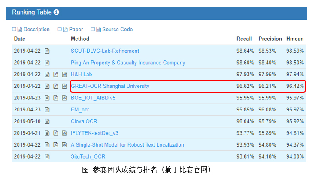This screenshot has height=183, width=312.
Task: Open description icon for SituTech_OCR row
Action: pos(47,156)
